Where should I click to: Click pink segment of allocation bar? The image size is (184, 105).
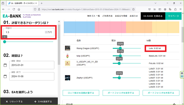point(110,27)
